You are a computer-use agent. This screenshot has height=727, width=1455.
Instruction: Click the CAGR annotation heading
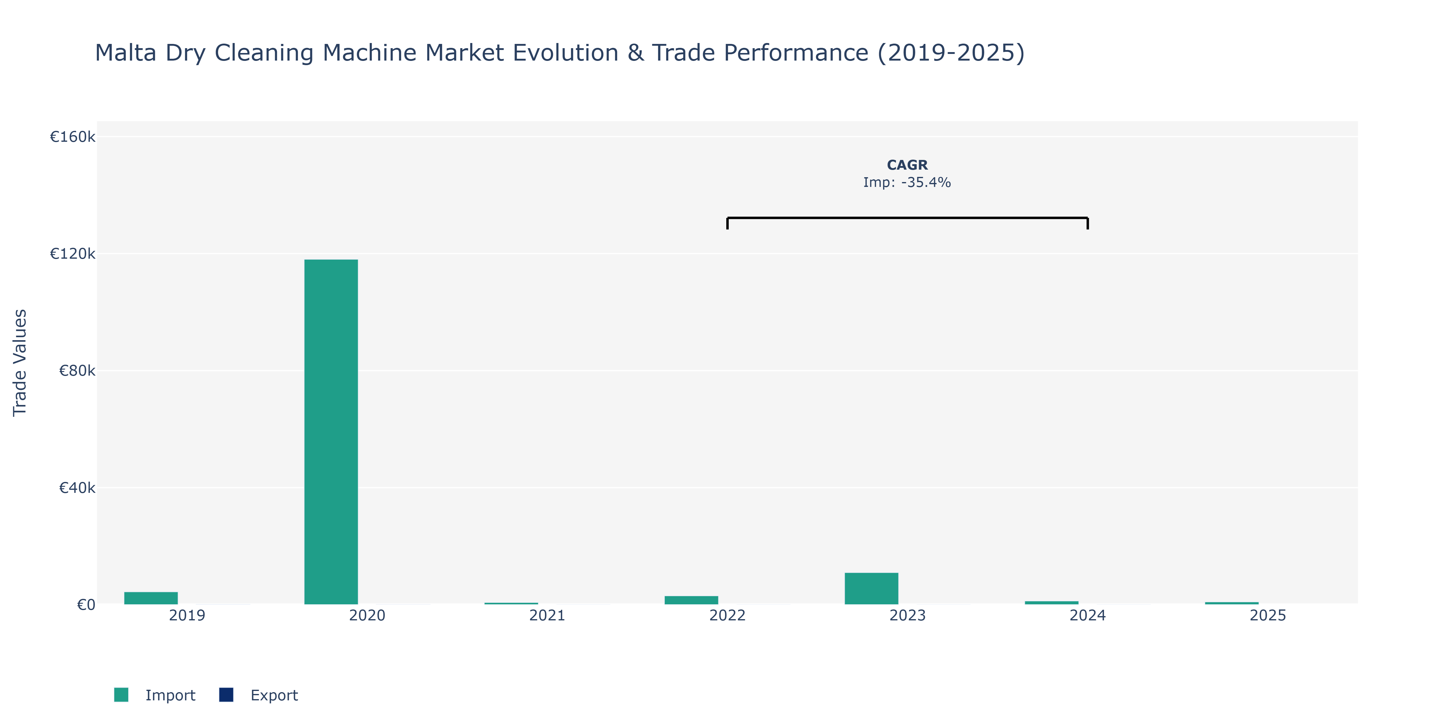point(907,165)
